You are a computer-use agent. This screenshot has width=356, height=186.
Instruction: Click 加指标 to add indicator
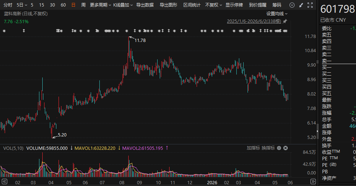pos(253,148)
